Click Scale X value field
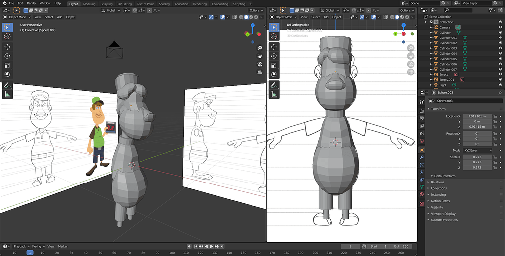 477,157
